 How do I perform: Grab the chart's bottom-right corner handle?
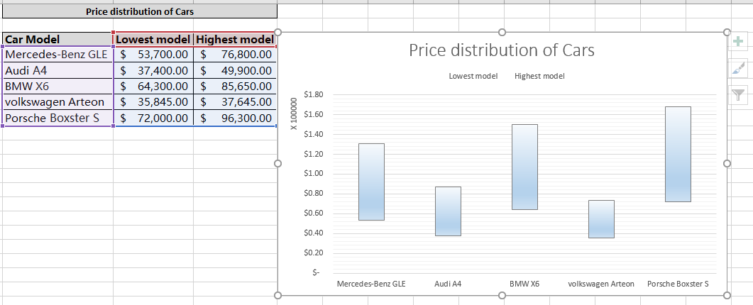tap(727, 295)
